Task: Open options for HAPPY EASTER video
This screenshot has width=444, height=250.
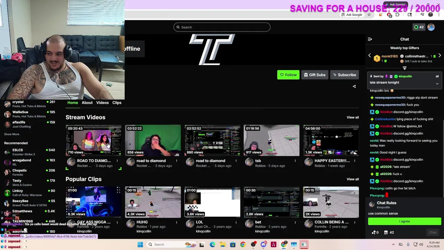Action: click(x=355, y=161)
